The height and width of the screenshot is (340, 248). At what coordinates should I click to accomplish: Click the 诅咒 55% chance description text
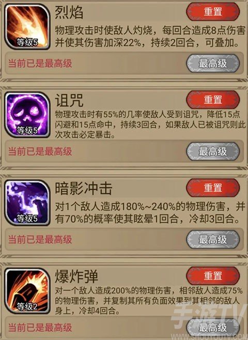click(x=150, y=125)
